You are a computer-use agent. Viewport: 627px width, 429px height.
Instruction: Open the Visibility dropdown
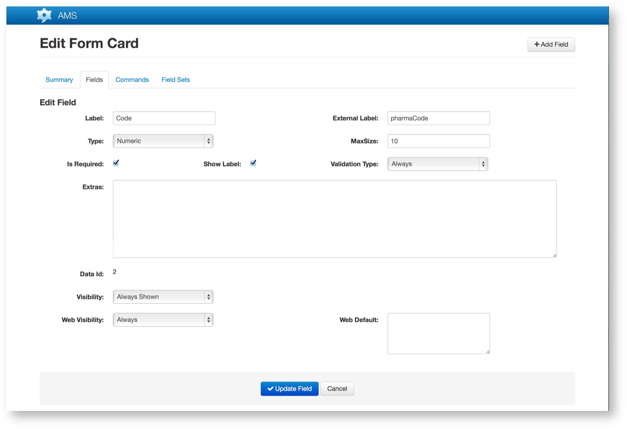tap(163, 297)
